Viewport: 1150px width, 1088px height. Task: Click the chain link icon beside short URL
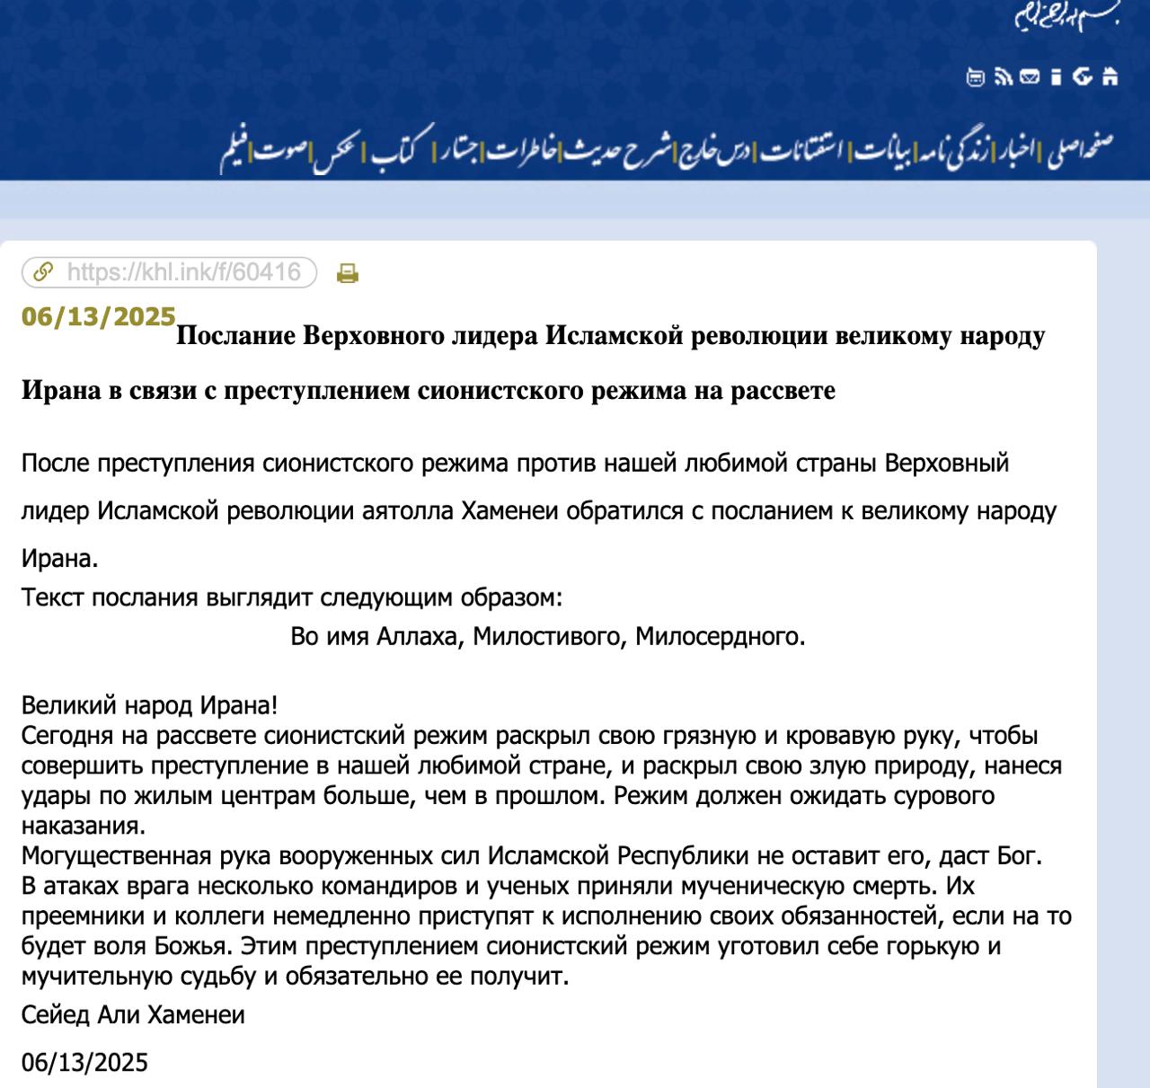pos(42,272)
